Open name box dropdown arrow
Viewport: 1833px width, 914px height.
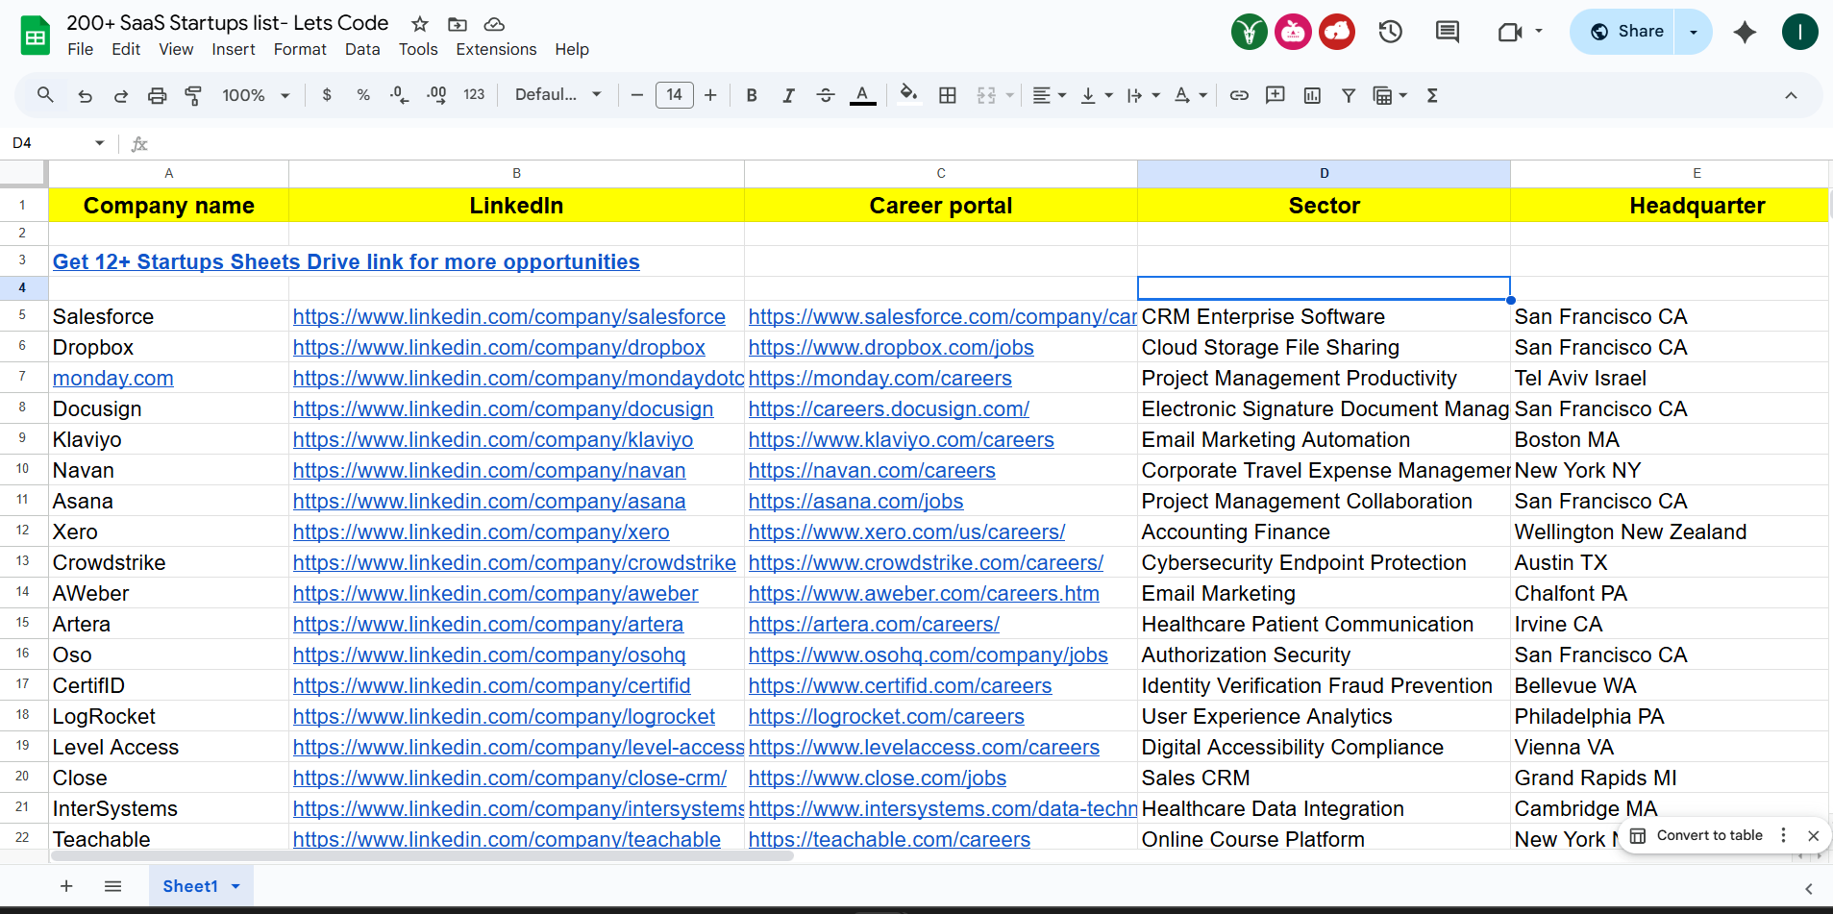pyautogui.click(x=99, y=143)
